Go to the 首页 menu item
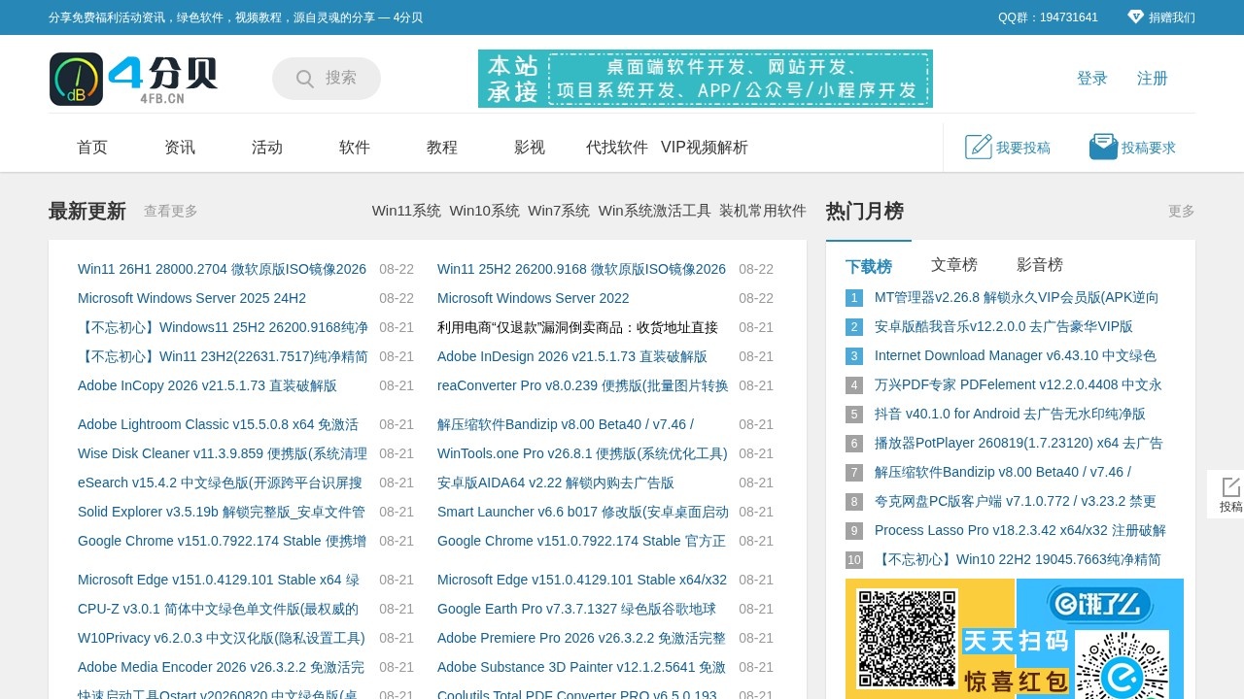The image size is (1244, 699). (x=92, y=148)
